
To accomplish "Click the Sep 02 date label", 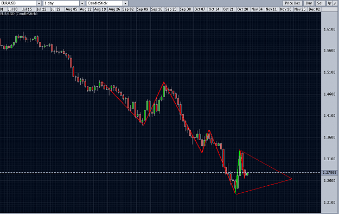I will point(128,9).
